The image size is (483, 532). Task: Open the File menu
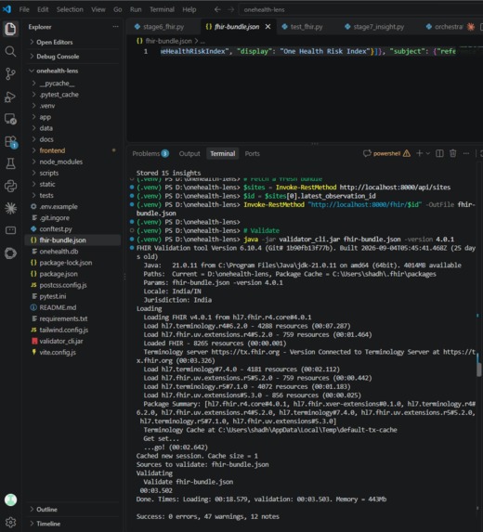coord(24,9)
